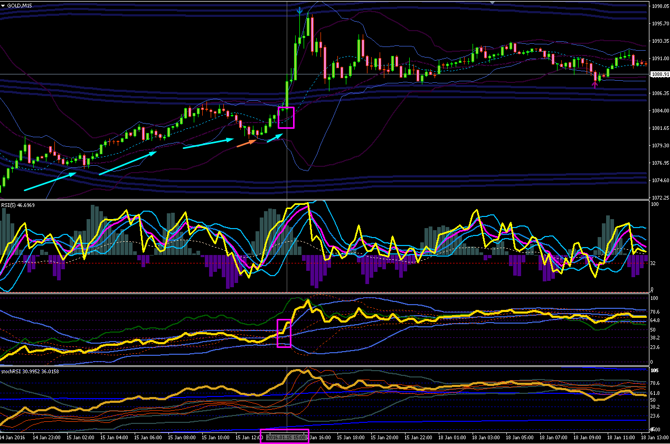670x444 pixels.
Task: Select price scale value 1081.65
Action: (660, 128)
